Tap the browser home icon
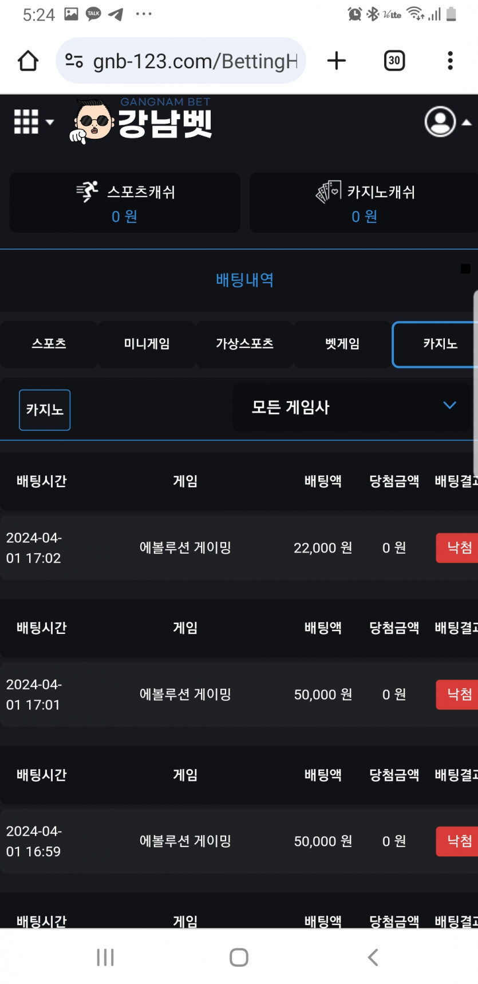478x984 pixels. pos(28,61)
